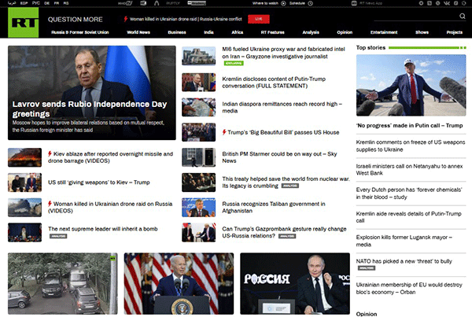Switch to FR language edition

(57, 3)
